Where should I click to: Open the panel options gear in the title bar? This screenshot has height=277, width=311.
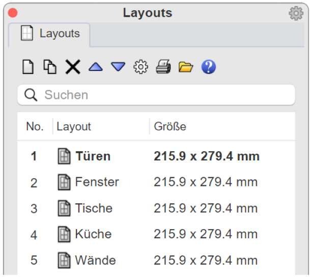296,13
